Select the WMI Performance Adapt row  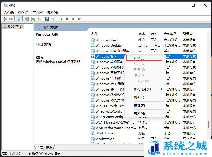tap(144, 128)
